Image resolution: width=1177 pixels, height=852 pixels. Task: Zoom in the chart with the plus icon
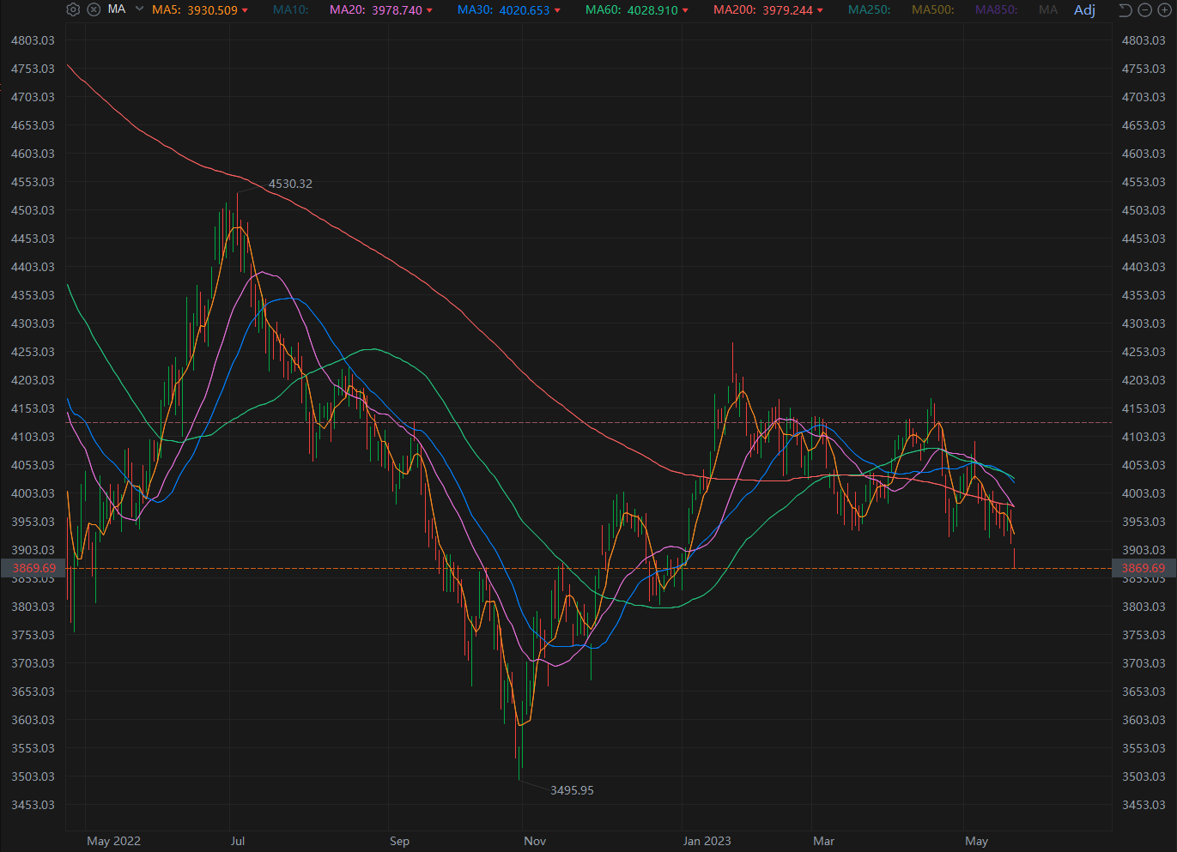tap(1164, 10)
